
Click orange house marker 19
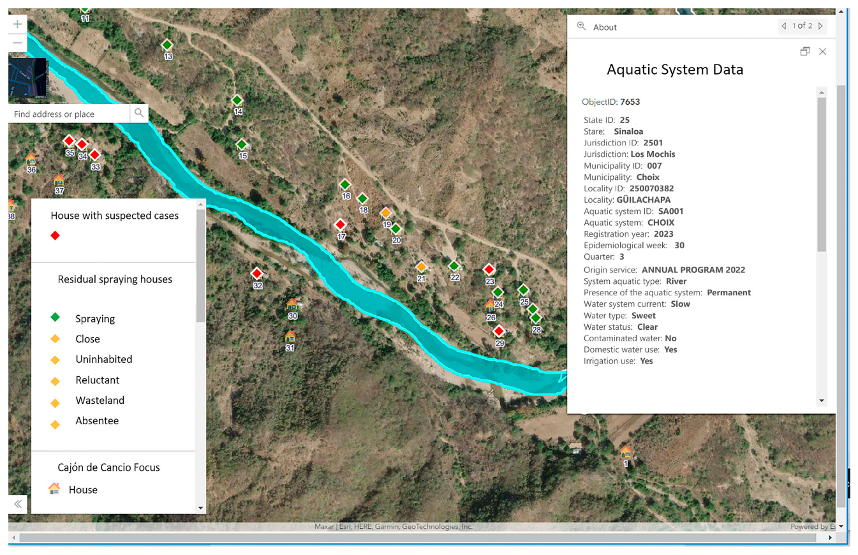pos(386,212)
